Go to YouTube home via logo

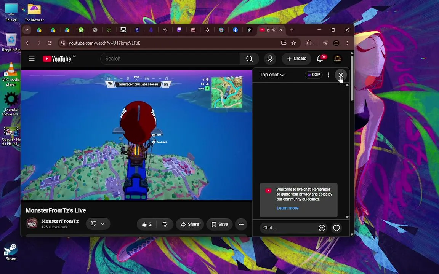[x=57, y=59]
